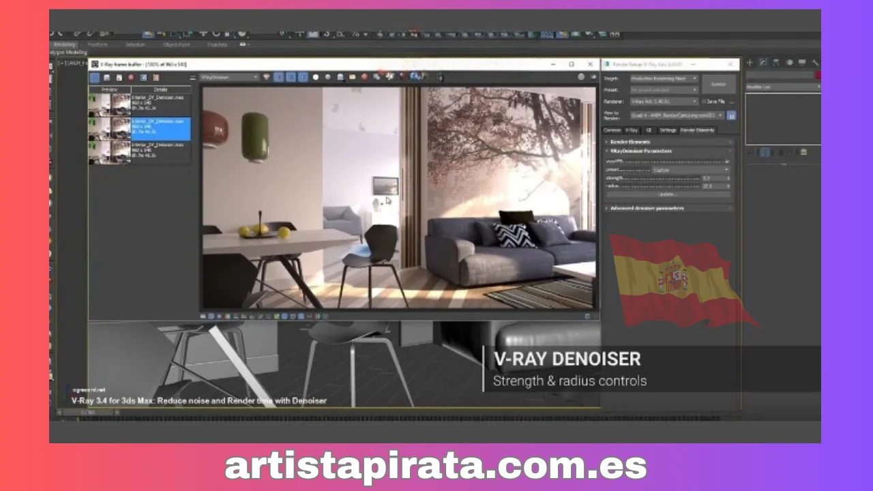Click the save to history icon

(x=106, y=78)
